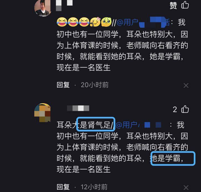Viewport: 201px width, 192px height.
Task: Open the pixelated avatar of second commenter
Action: point(42,112)
